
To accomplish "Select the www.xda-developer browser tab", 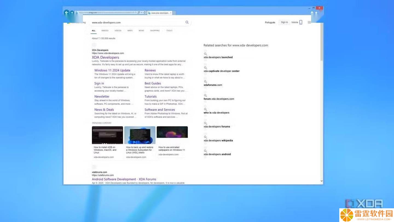I will coord(160,13).
